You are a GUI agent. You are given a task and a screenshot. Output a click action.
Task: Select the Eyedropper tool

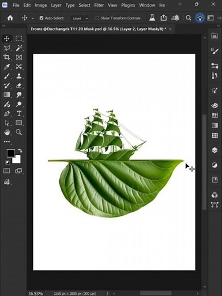pos(7,67)
